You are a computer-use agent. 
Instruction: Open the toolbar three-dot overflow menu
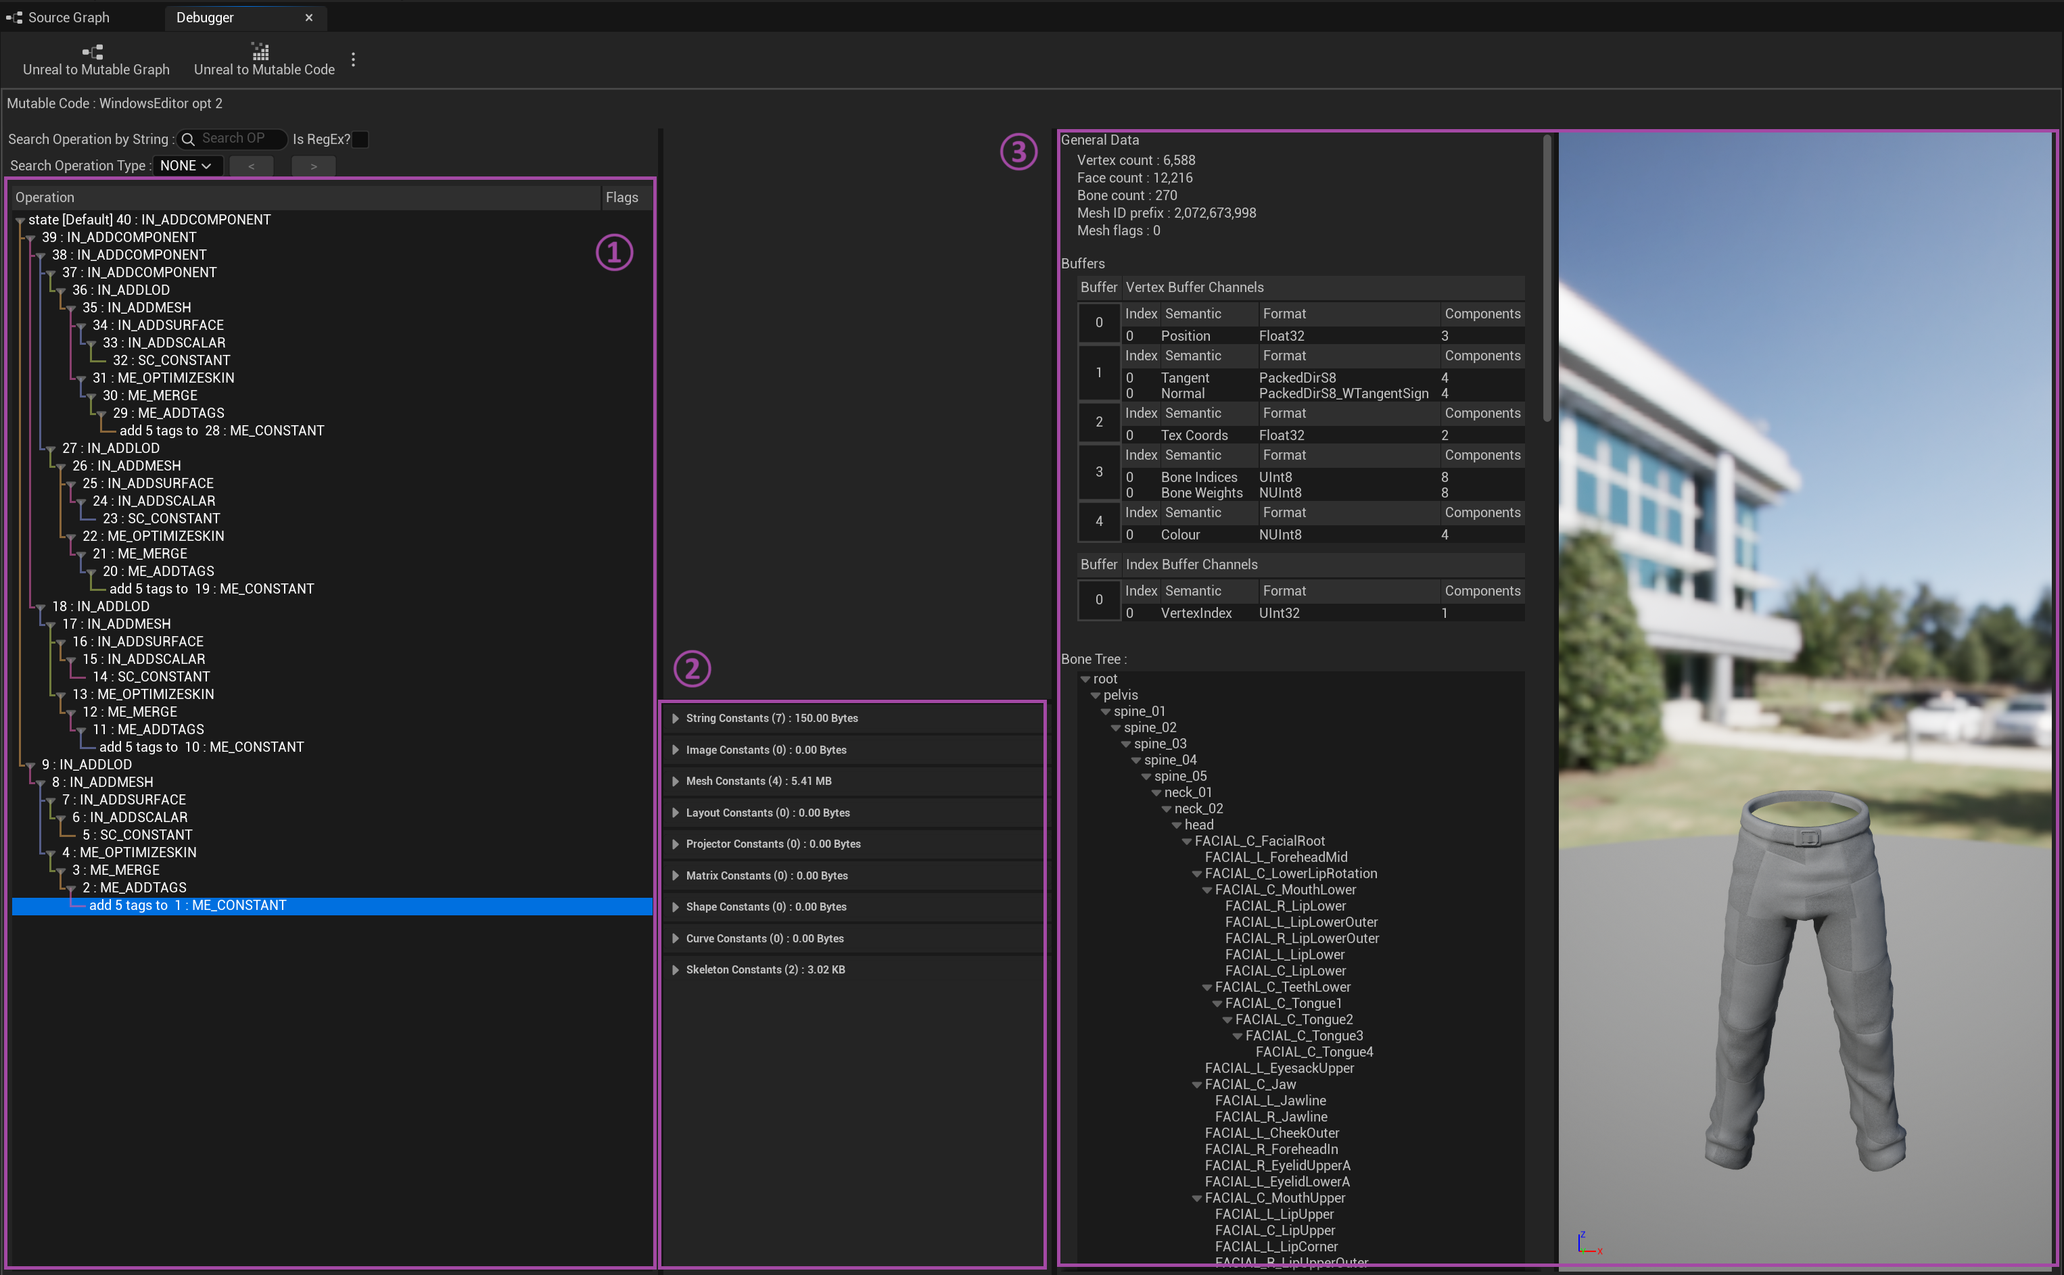click(x=354, y=59)
